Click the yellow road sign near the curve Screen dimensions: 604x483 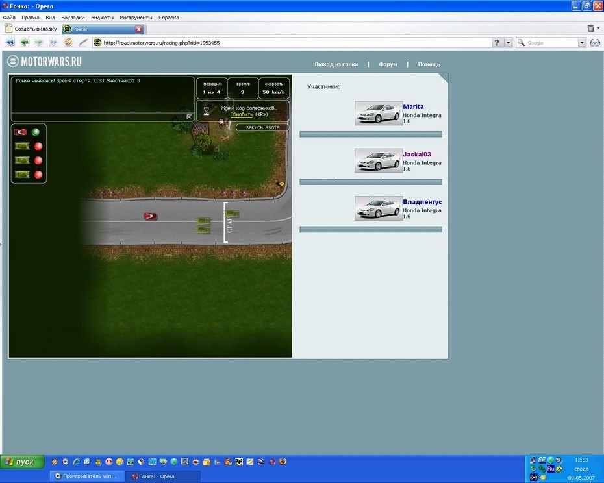282,184
